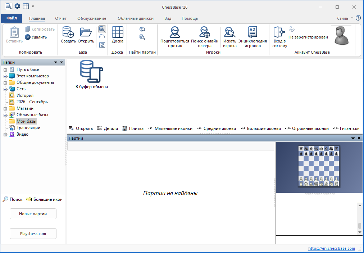Click the cloud database icon
Viewport: 364px width, 253px height.
tap(102, 36)
